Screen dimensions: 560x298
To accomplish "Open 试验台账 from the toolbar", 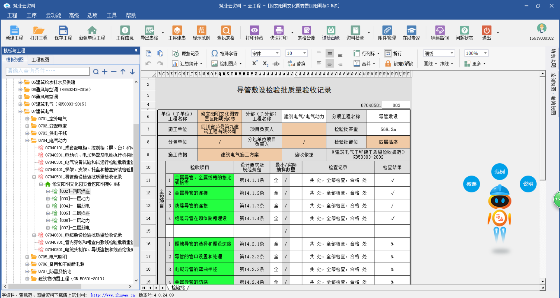I will [330, 33].
